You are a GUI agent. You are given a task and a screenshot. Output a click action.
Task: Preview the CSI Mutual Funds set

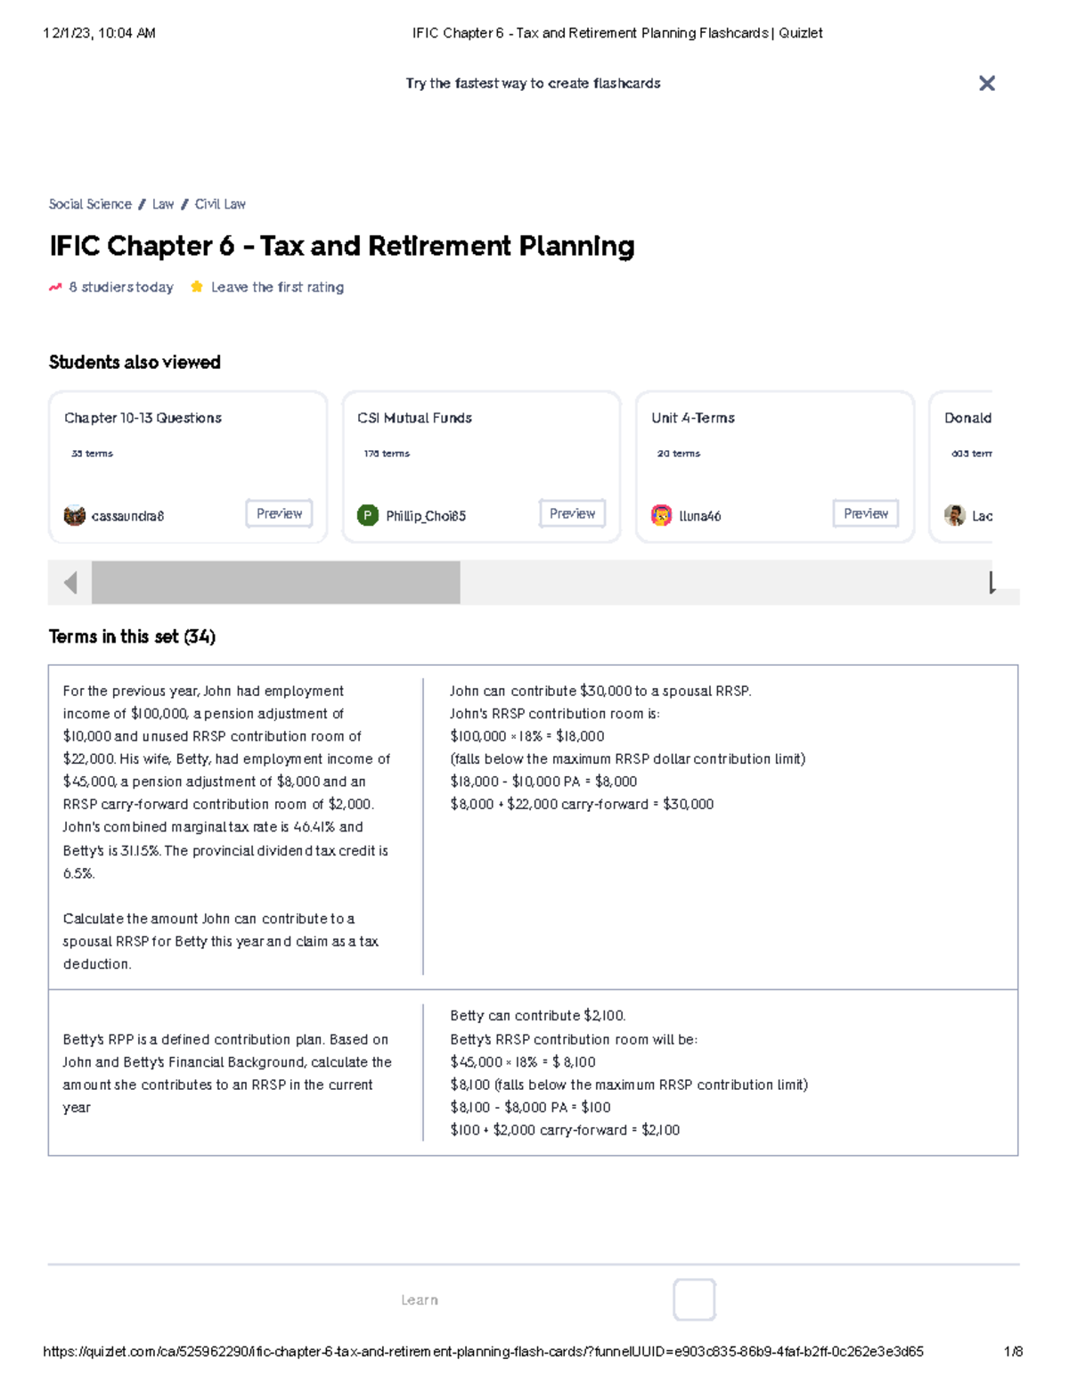pyautogui.click(x=572, y=513)
